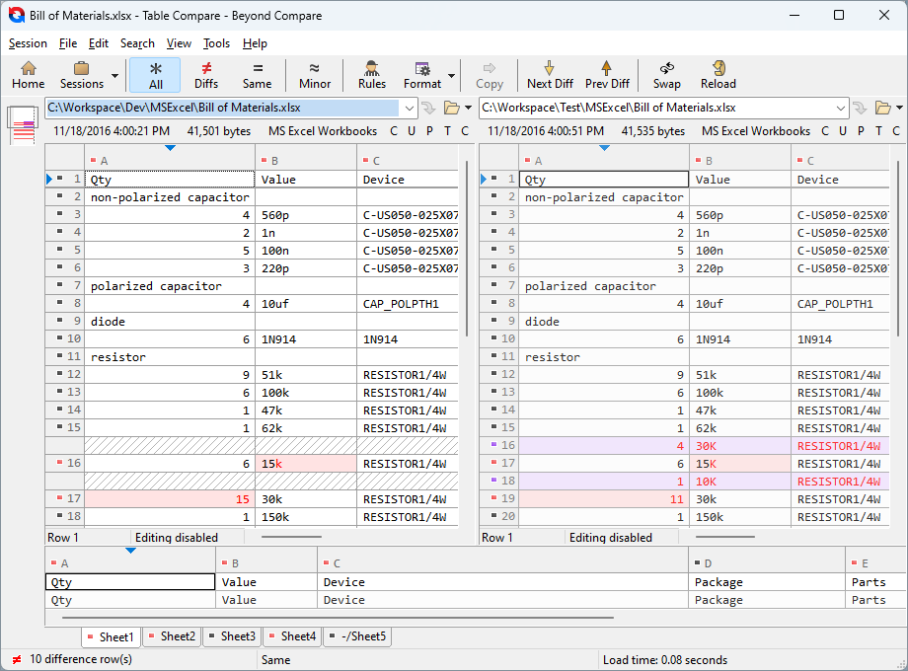
Task: Toggle the Same rows filter
Action: tap(258, 75)
